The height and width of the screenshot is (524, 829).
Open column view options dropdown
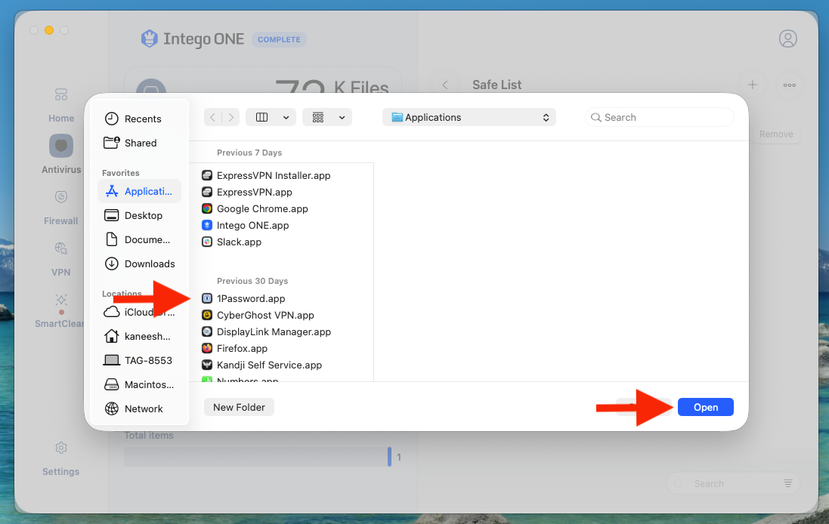pos(286,117)
